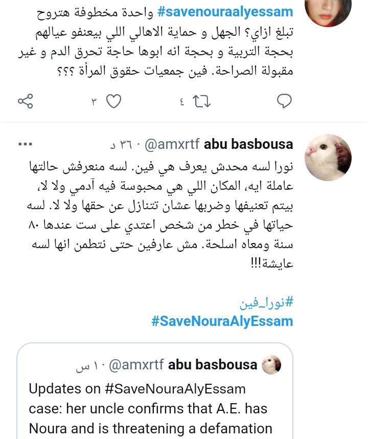Open the three-dot menu on abu basbousa's tweet

(25, 144)
